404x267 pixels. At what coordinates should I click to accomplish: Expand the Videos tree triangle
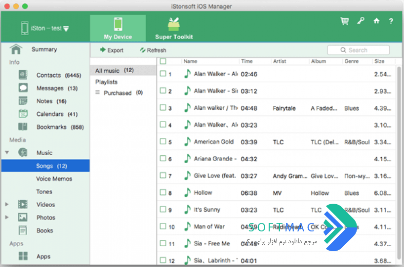(7, 204)
